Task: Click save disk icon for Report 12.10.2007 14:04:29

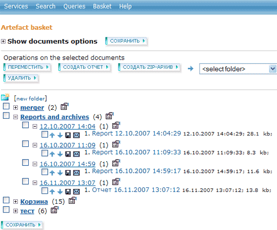Action: point(68,135)
